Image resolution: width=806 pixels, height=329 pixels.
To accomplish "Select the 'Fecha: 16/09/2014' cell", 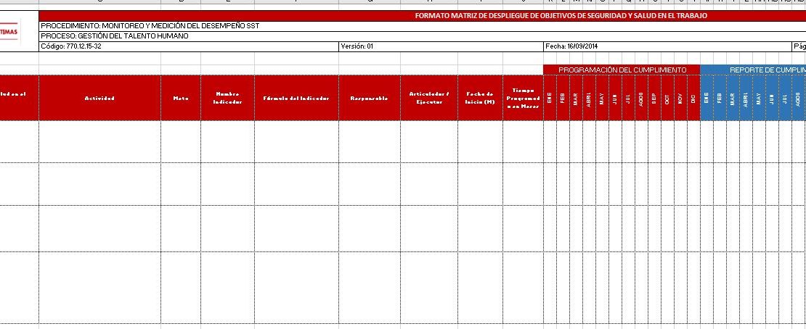I will coord(668,46).
